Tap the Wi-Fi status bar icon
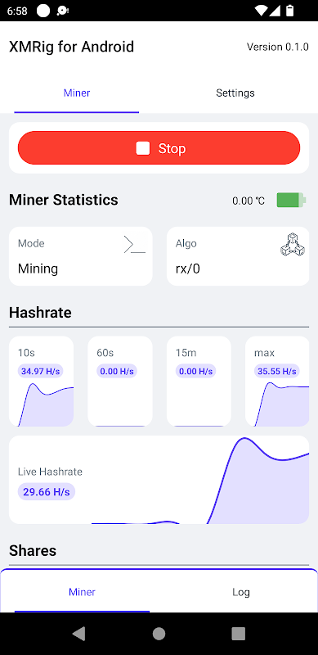318x655 pixels. pos(262,11)
